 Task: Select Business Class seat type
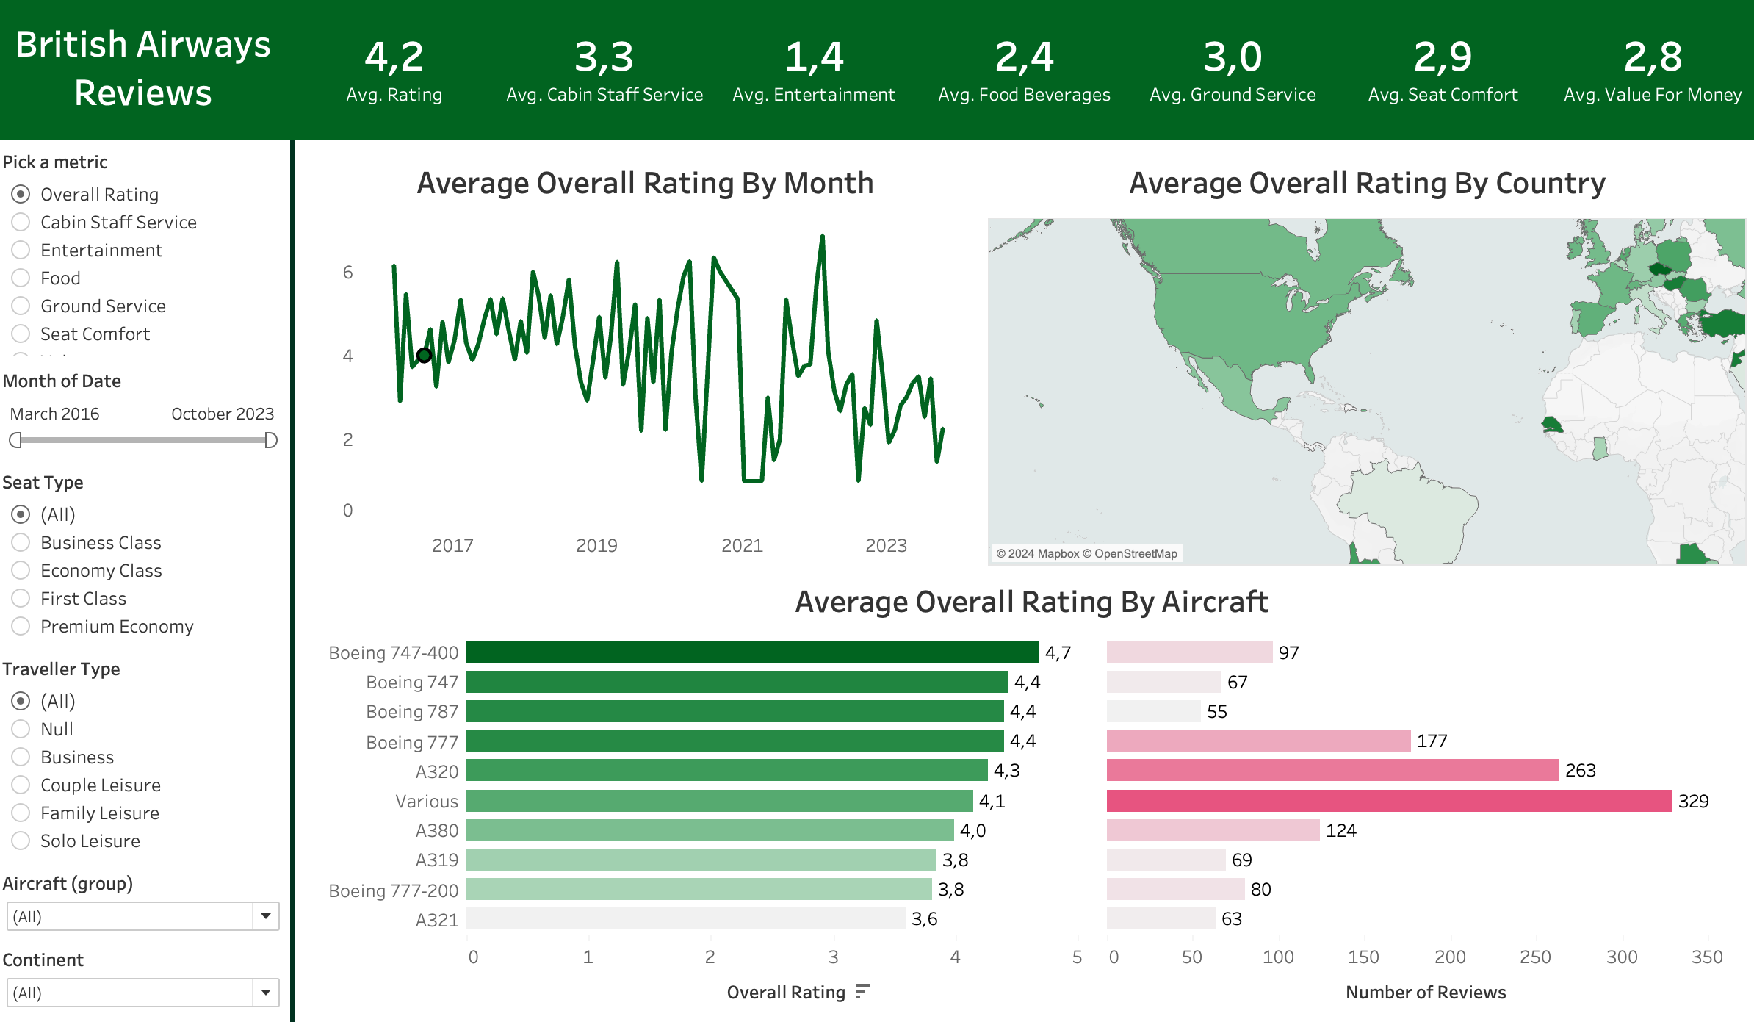(x=21, y=542)
